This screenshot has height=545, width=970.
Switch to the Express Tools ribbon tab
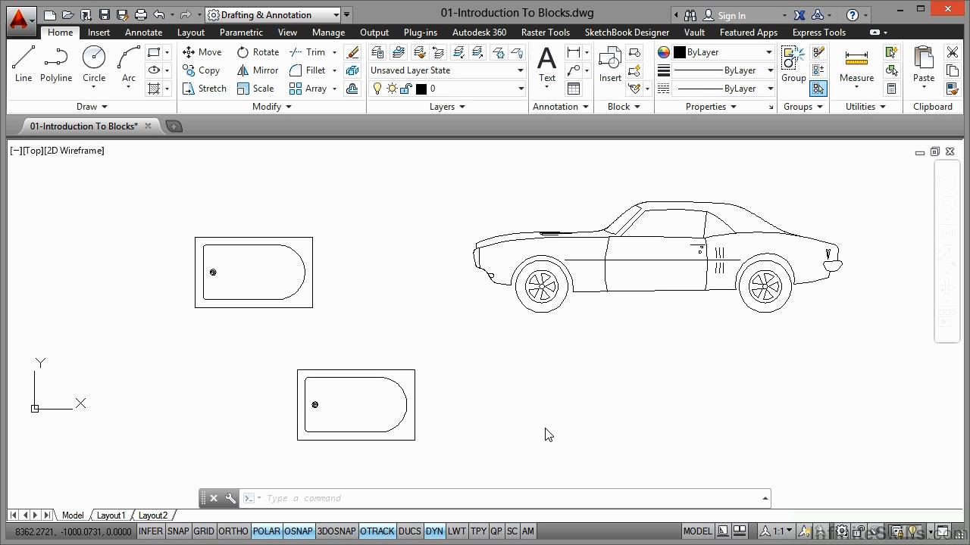pos(819,33)
